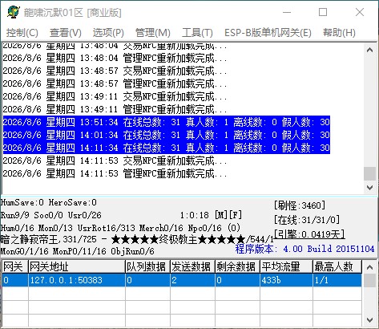379x329 pixels.
Task: Open the 查看(V) menu
Action: click(66, 33)
